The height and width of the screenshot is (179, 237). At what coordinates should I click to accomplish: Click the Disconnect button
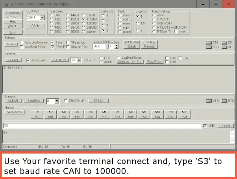pyautogui.click(x=13, y=13)
